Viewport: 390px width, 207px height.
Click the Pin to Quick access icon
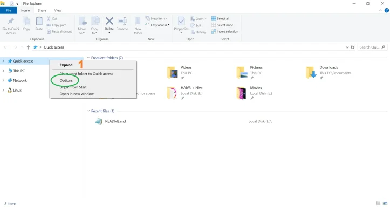pyautogui.click(x=11, y=22)
